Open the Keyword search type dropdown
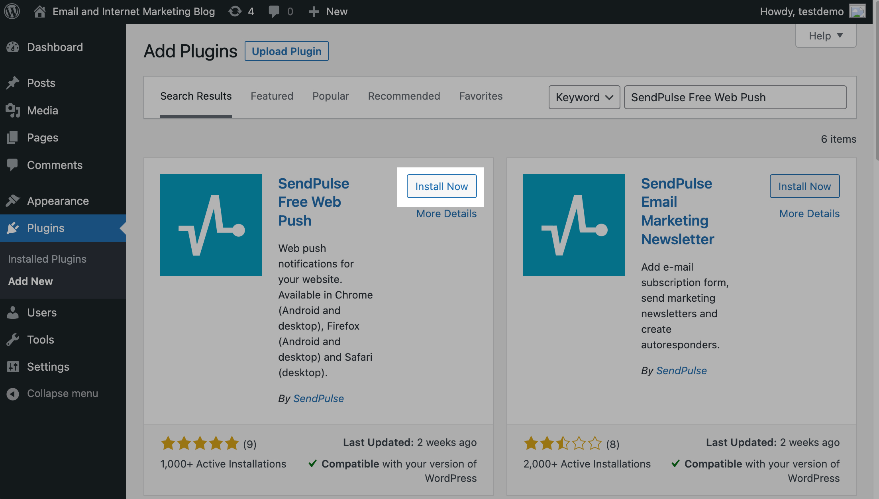879x499 pixels. pos(584,97)
